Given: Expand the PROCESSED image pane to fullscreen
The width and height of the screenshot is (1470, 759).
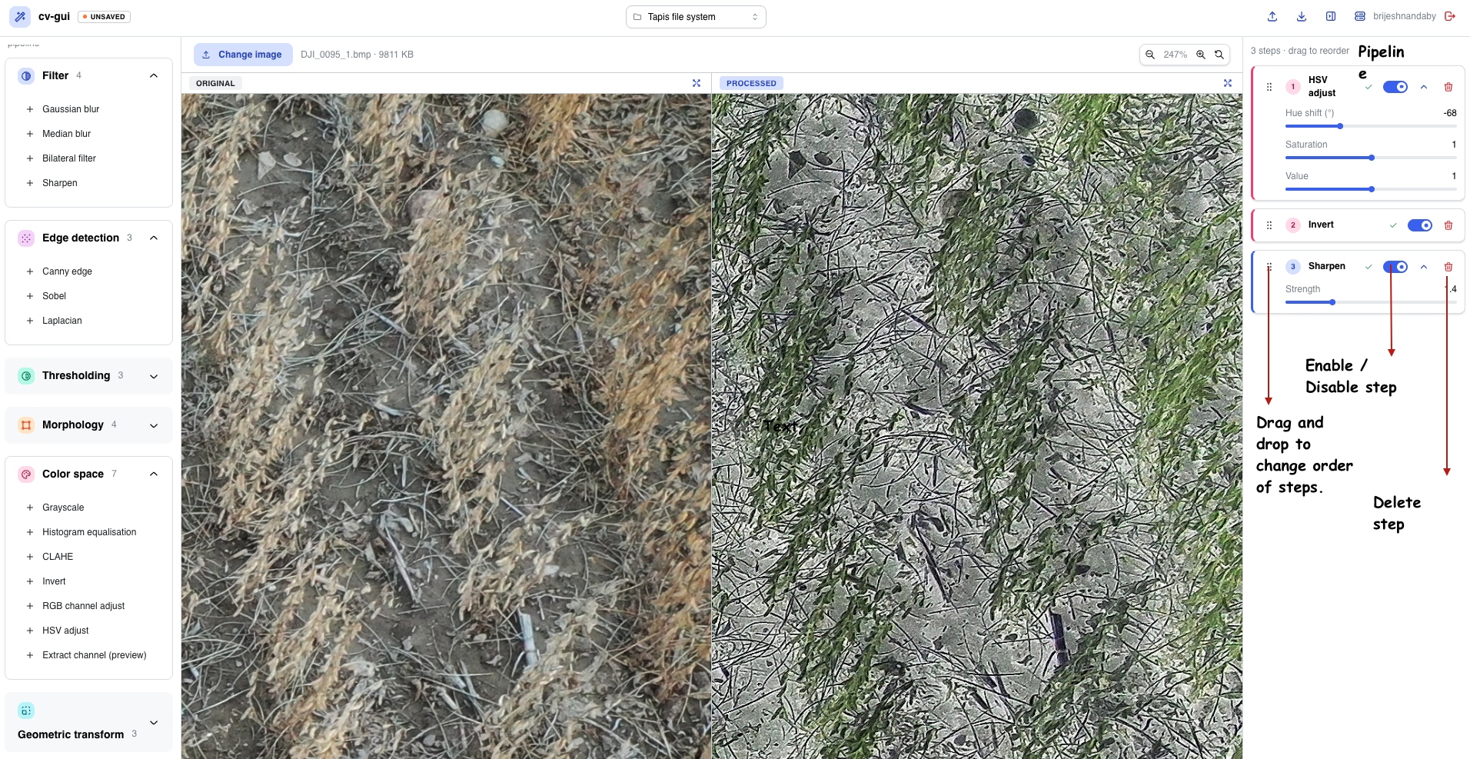Looking at the screenshot, I should click(1228, 83).
